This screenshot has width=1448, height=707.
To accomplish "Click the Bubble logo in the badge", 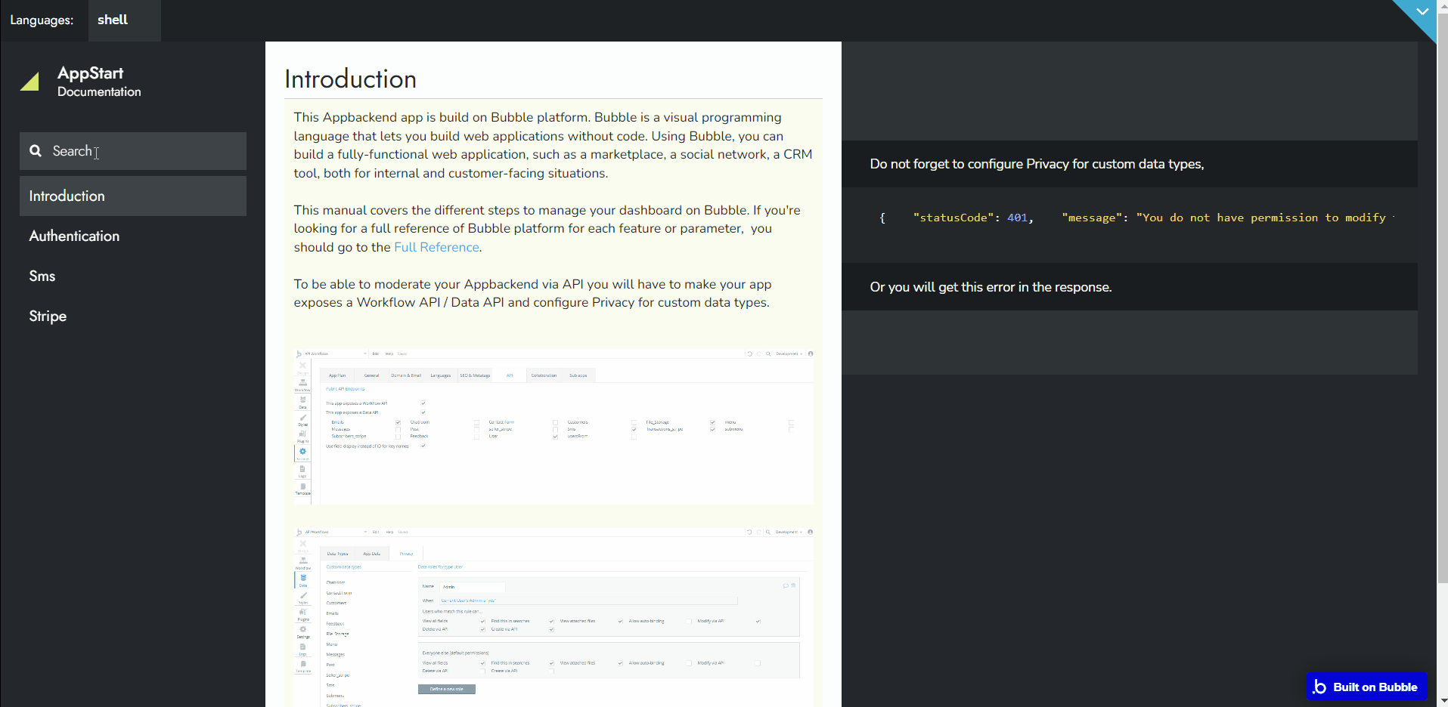I will coord(1319,687).
